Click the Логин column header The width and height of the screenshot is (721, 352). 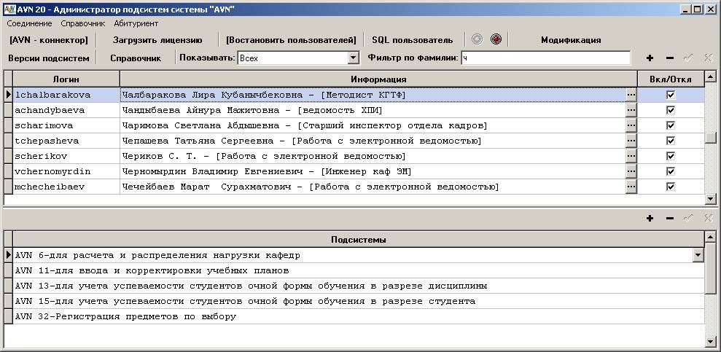(x=66, y=79)
